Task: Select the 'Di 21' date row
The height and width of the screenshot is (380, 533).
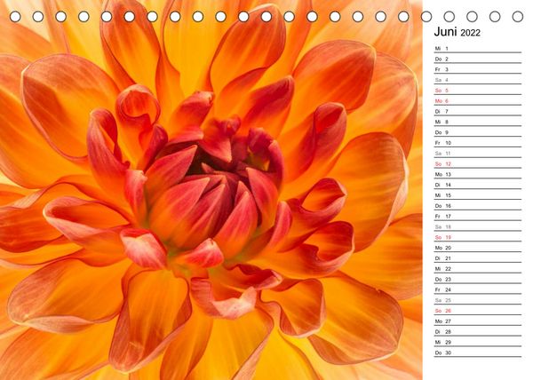Action: pos(478,258)
